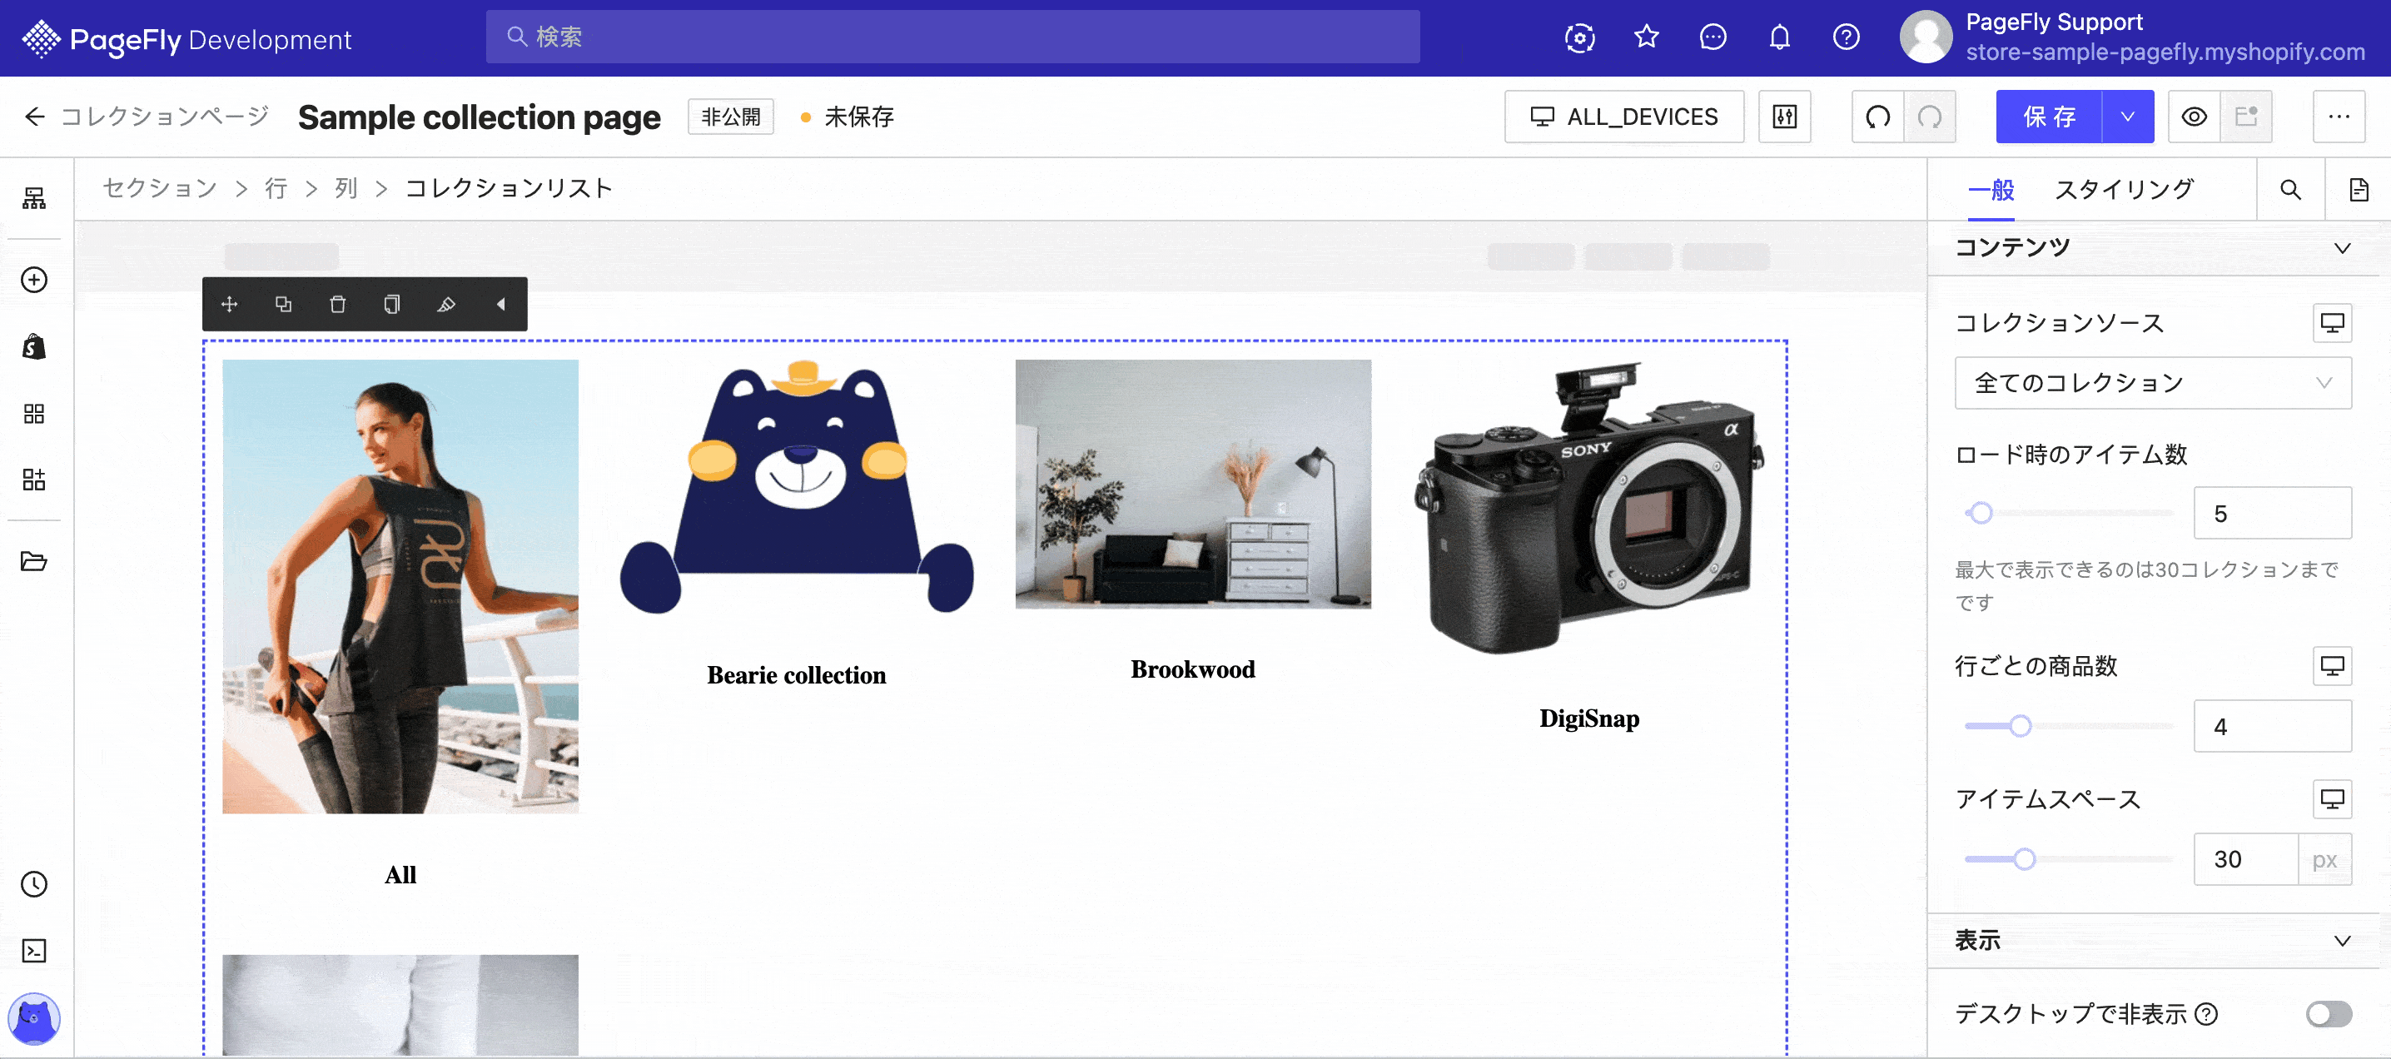Select コレクションリスト in the breadcrumb
Screen dimensions: 2391x1059
[509, 188]
